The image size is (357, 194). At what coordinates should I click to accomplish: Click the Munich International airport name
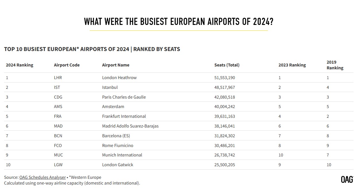click(122, 155)
